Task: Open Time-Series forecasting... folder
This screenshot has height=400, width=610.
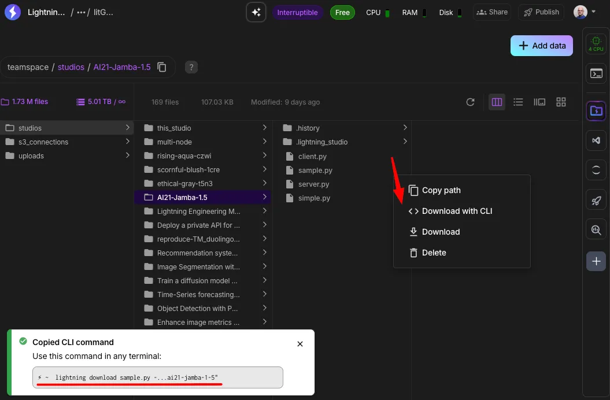Action: pos(203,295)
